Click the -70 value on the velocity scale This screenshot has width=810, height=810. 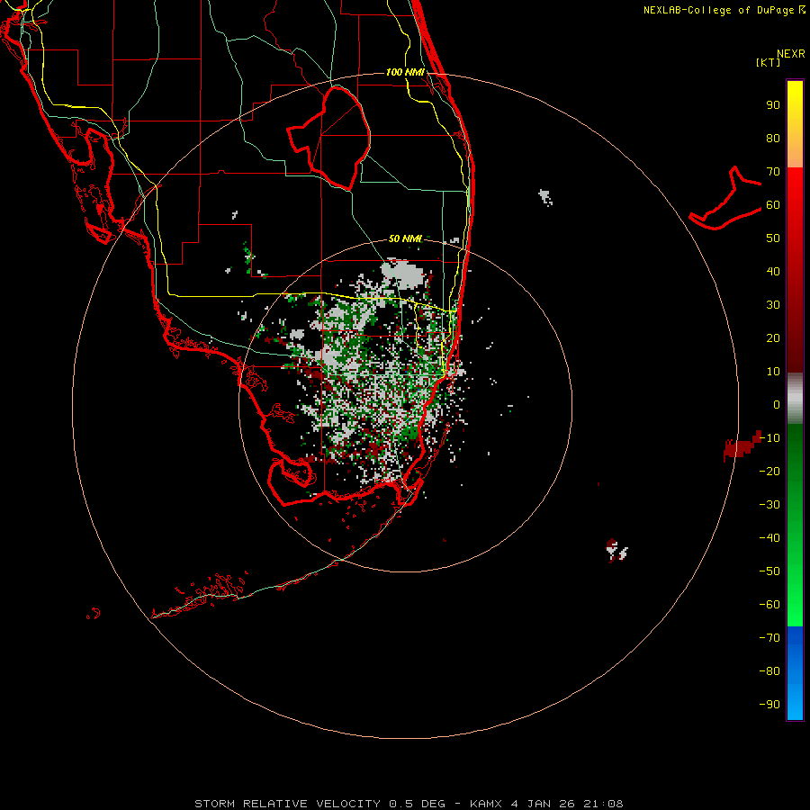[769, 638]
